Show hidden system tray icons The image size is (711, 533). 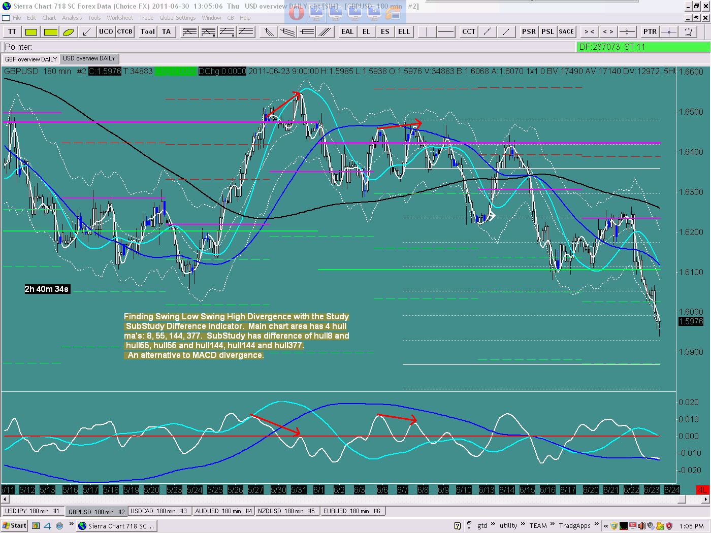pyautogui.click(x=606, y=526)
